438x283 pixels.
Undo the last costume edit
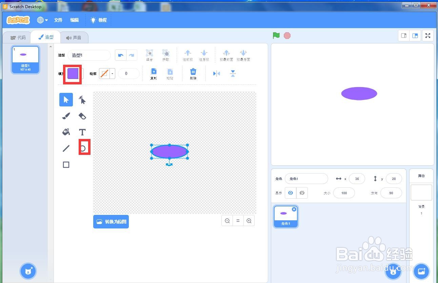[121, 55]
